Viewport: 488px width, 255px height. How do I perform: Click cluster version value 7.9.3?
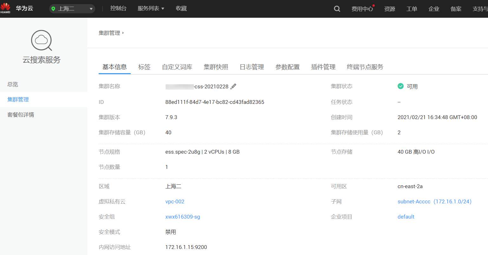click(x=171, y=117)
